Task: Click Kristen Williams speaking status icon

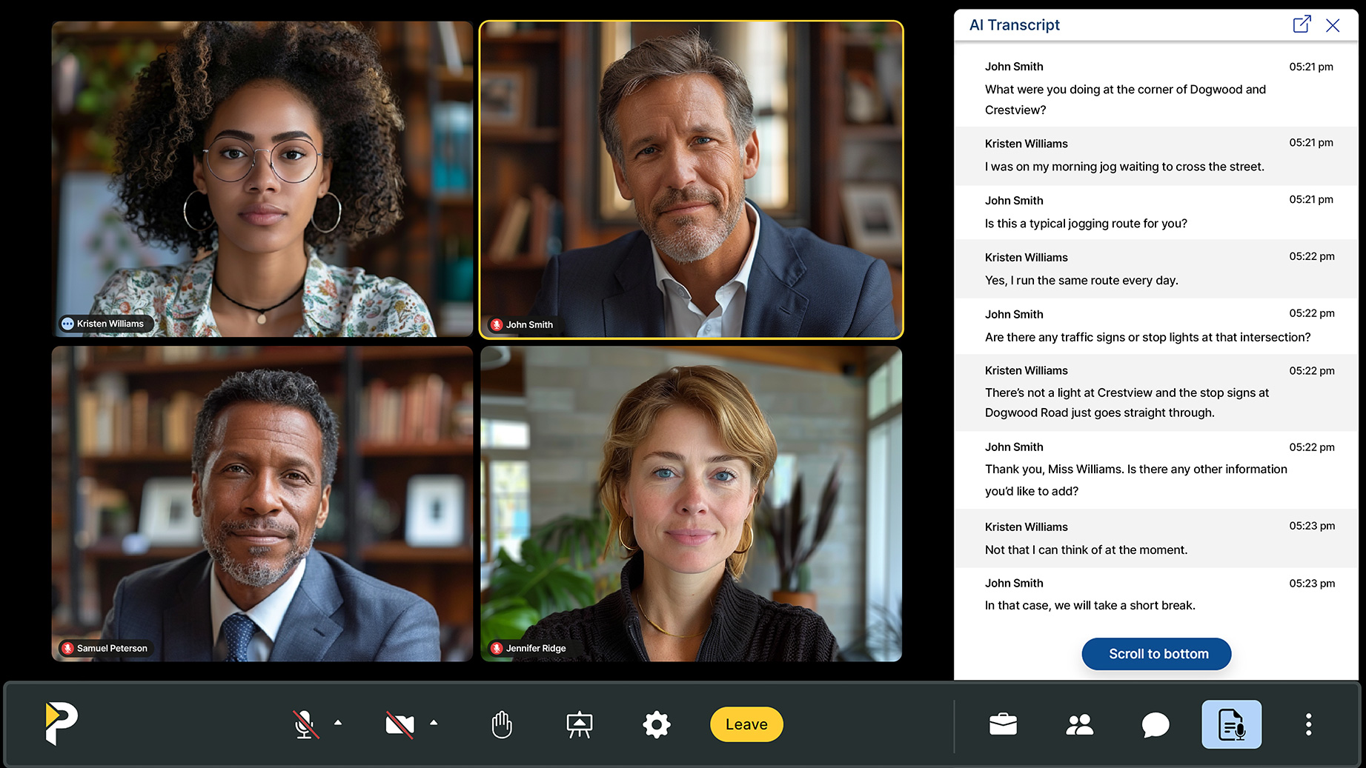Action: [x=67, y=324]
